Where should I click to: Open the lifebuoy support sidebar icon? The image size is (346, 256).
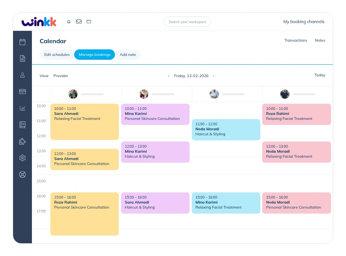pyautogui.click(x=23, y=175)
